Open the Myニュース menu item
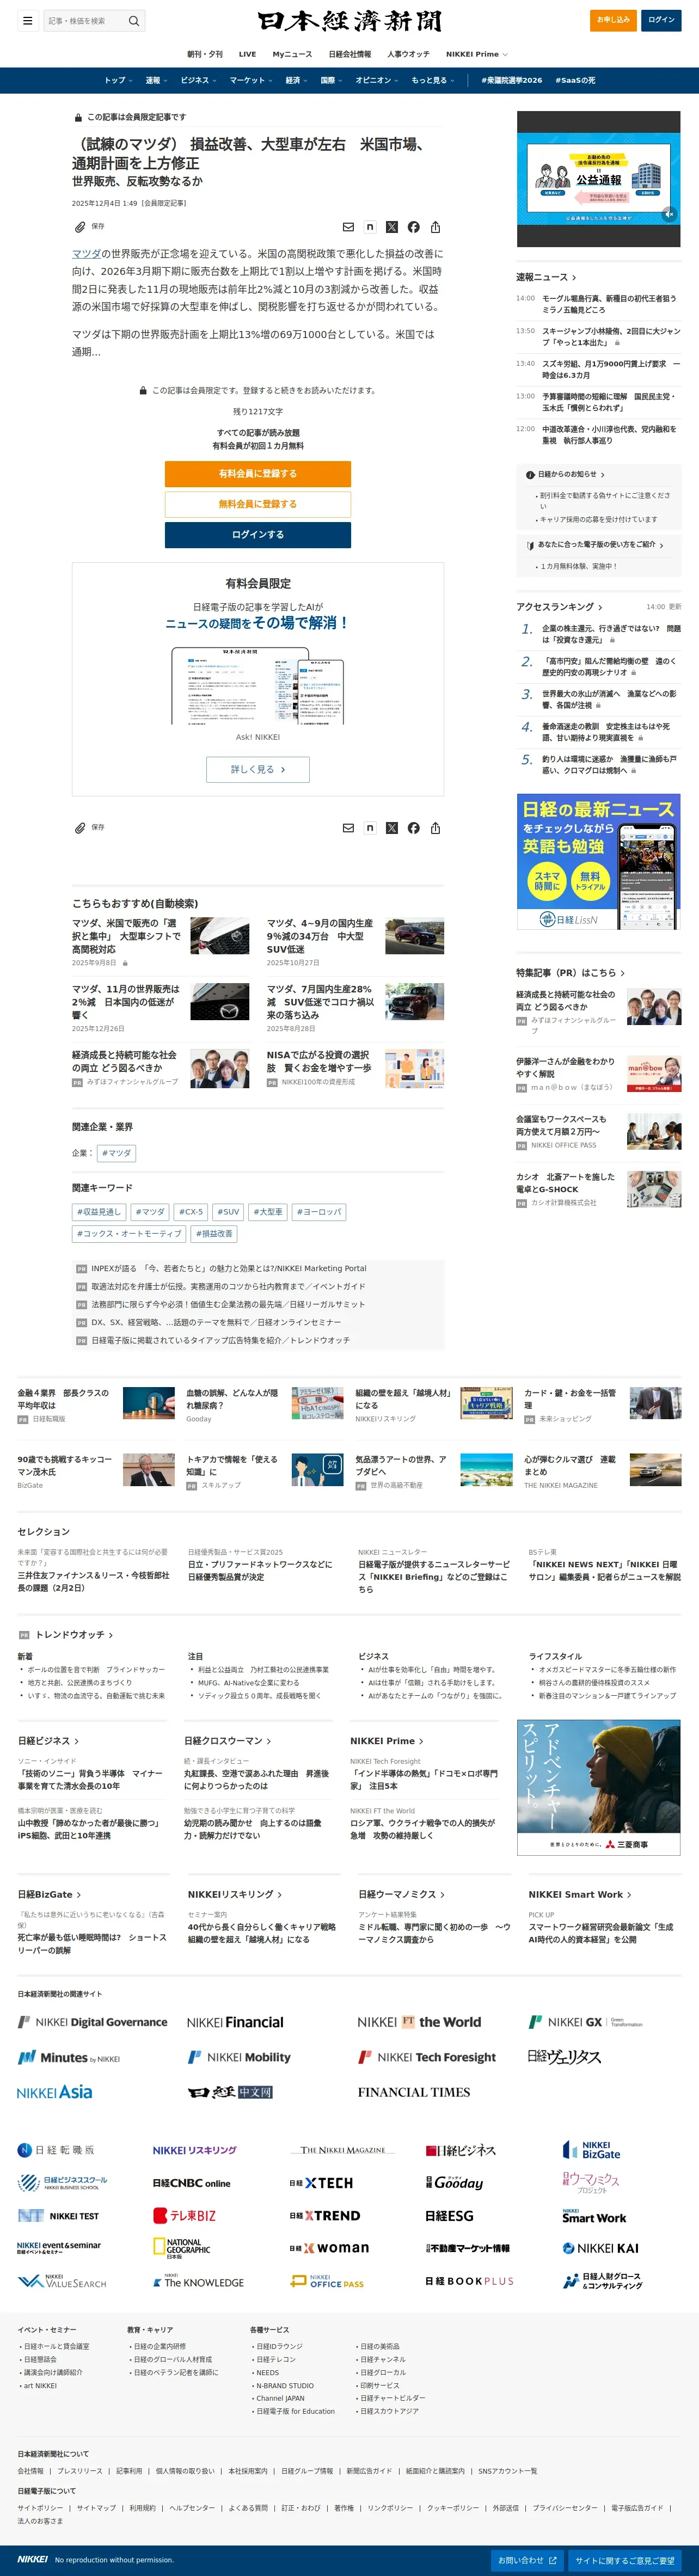The image size is (699, 2576). point(292,54)
